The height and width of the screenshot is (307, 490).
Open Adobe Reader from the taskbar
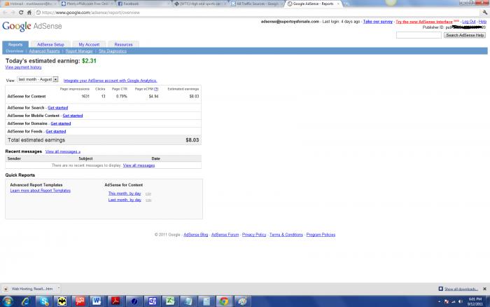pyautogui.click(x=115, y=301)
